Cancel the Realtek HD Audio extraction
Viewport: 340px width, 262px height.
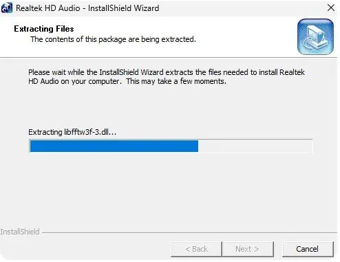308,249
